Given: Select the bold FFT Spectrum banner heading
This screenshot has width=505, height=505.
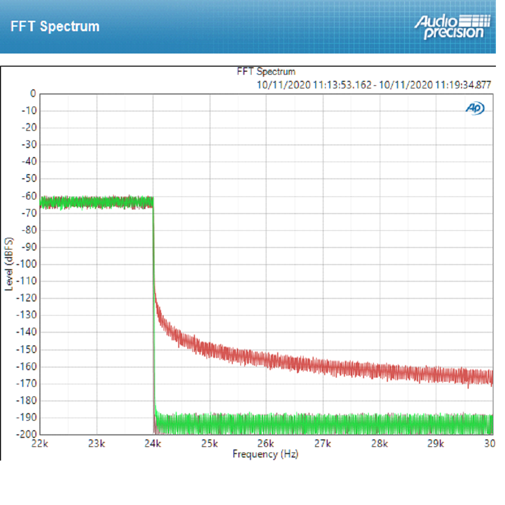Looking at the screenshot, I should [55, 26].
